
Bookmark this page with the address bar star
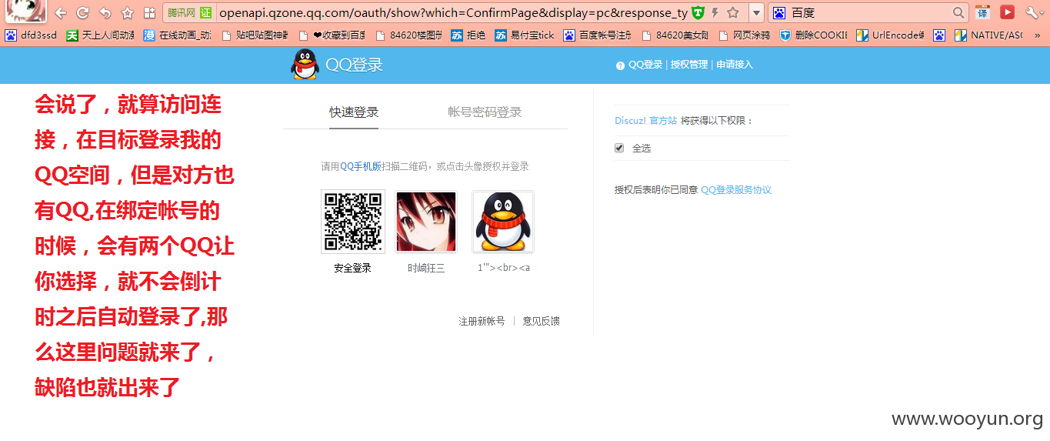[734, 13]
